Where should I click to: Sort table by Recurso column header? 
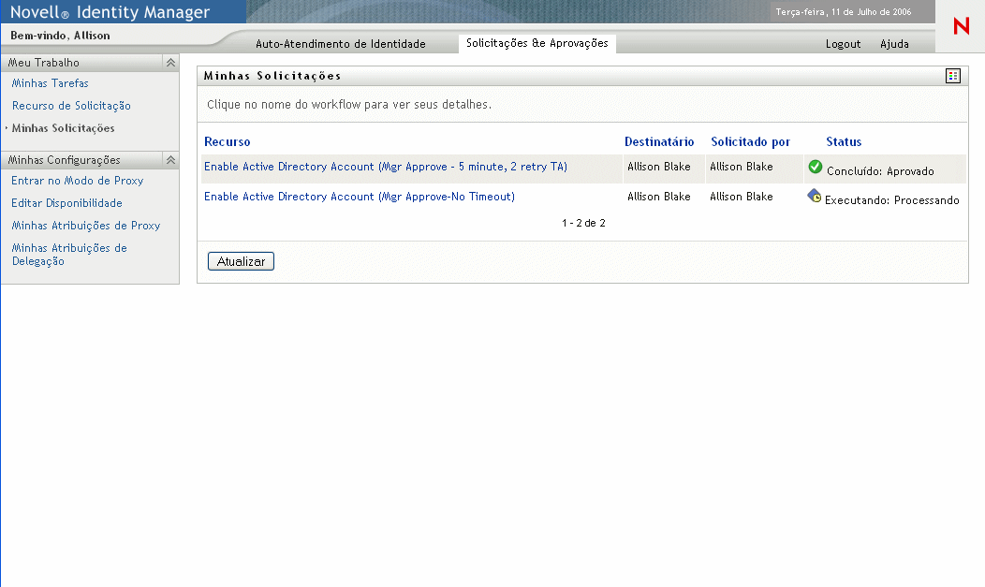227,142
